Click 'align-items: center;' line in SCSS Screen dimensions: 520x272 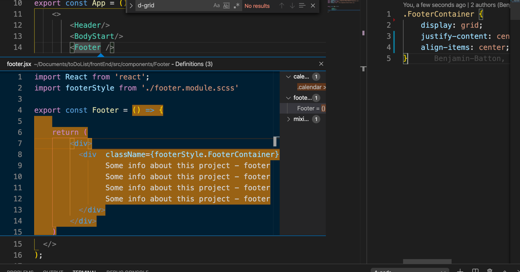tap(465, 47)
